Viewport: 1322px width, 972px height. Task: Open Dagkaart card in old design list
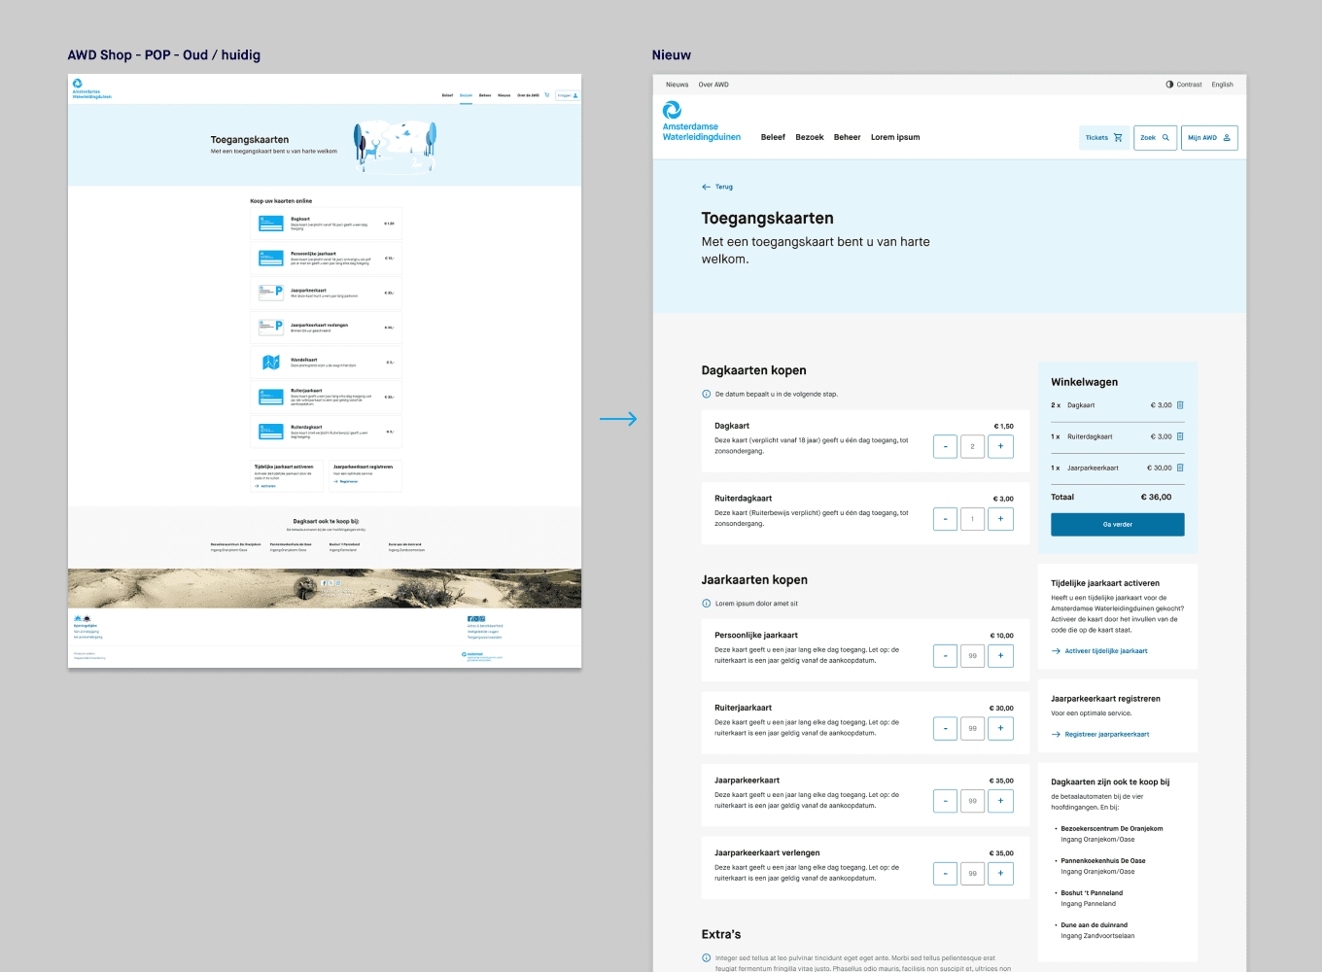click(x=326, y=224)
